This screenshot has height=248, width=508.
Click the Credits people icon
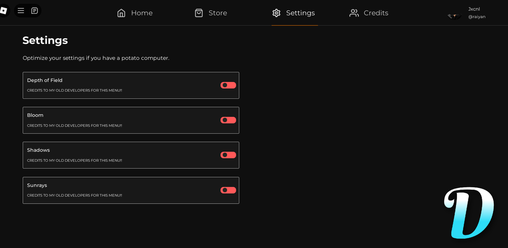(354, 13)
